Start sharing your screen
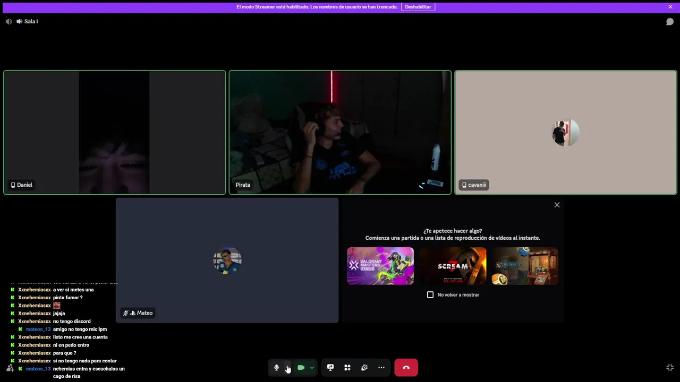 coord(330,368)
